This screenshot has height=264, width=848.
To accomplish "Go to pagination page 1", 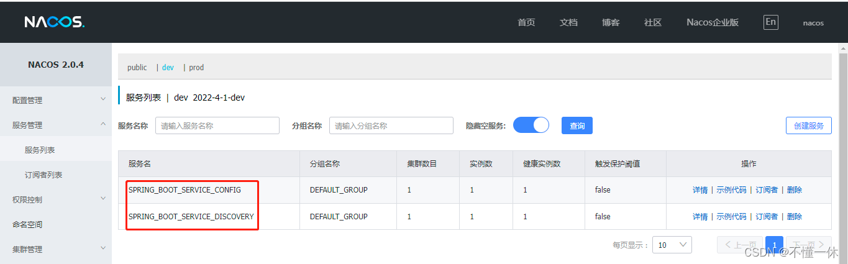I will [774, 245].
